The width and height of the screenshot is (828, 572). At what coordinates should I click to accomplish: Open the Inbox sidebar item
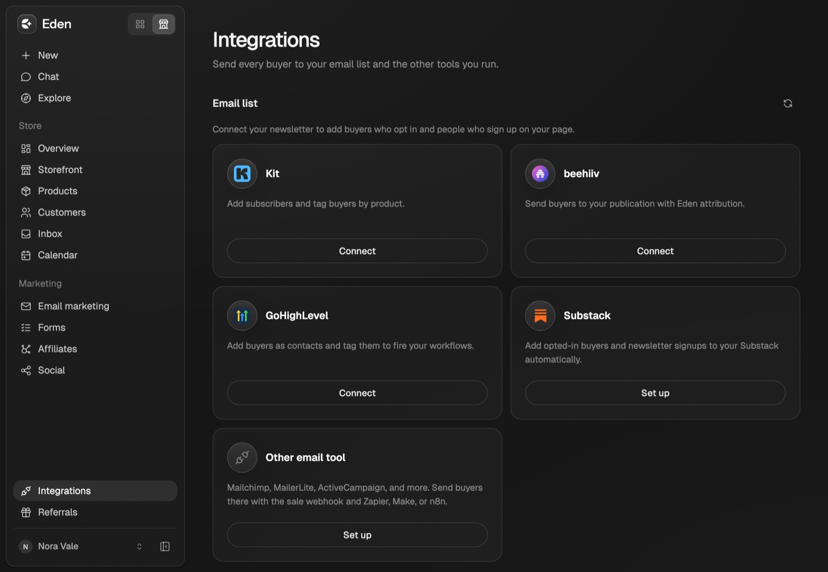tap(95, 234)
